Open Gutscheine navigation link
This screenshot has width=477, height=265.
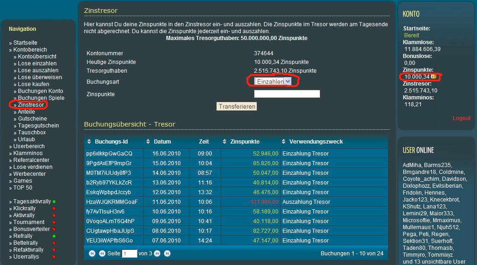(x=33, y=119)
